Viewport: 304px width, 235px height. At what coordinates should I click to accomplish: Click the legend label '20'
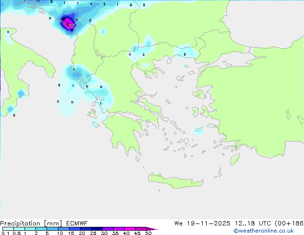click(x=82, y=233)
